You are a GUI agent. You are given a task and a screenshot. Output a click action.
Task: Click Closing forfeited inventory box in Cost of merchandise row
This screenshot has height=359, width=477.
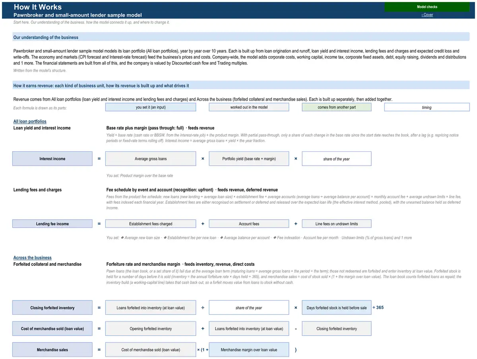[x=337, y=329]
